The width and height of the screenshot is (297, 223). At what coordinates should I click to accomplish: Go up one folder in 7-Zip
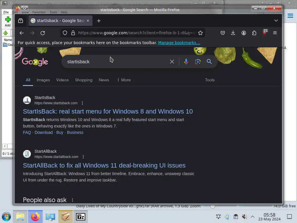pos(6,33)
